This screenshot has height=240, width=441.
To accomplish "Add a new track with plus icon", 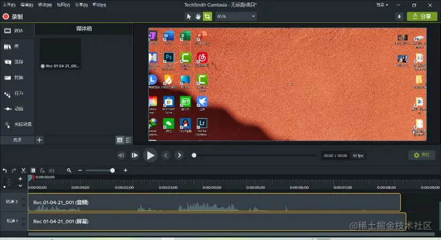I will tap(20, 178).
